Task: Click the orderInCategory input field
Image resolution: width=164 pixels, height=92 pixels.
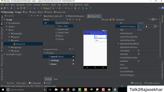Action: (146, 26)
